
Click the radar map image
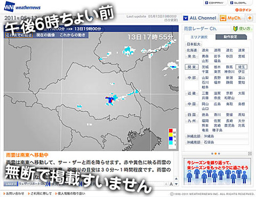[x=91, y=92]
